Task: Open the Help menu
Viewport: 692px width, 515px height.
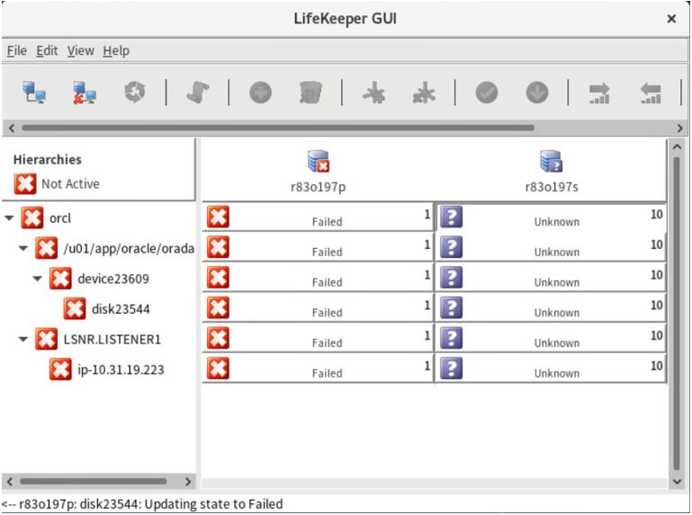Action: click(116, 50)
